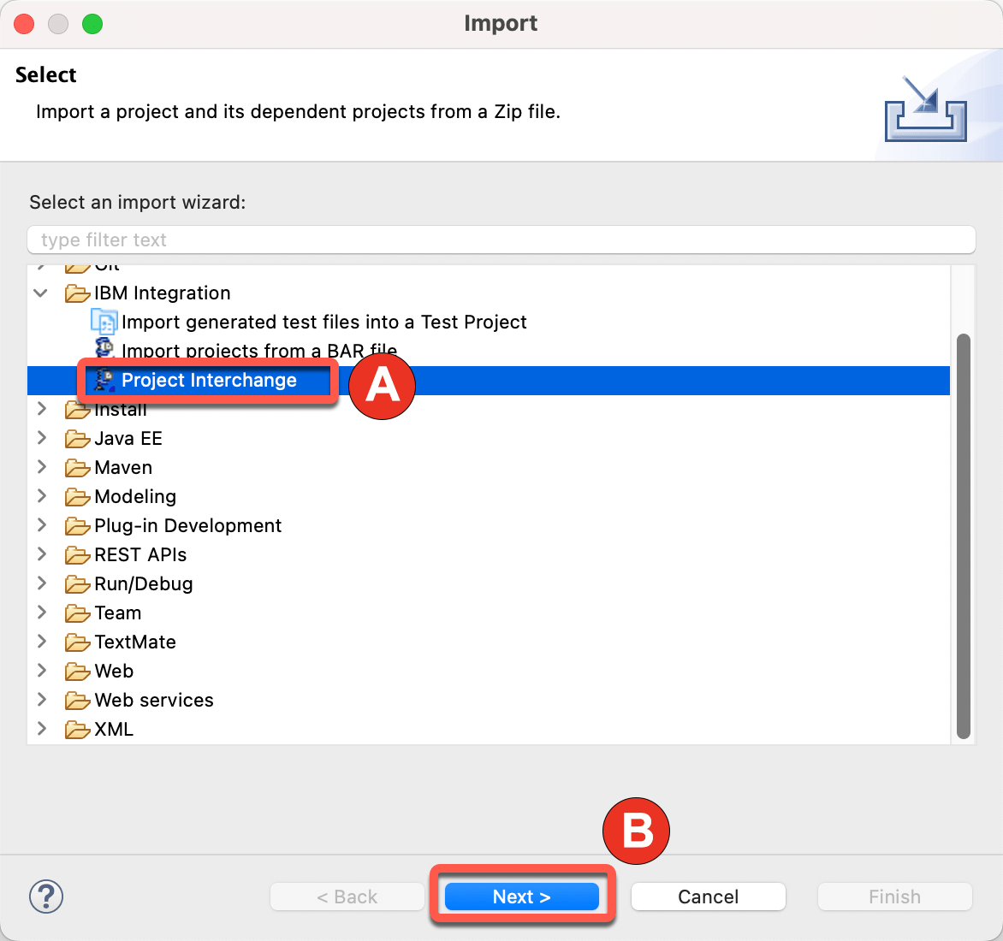Click the Import projects from a BAR file icon
This screenshot has width=1003, height=941.
(104, 349)
